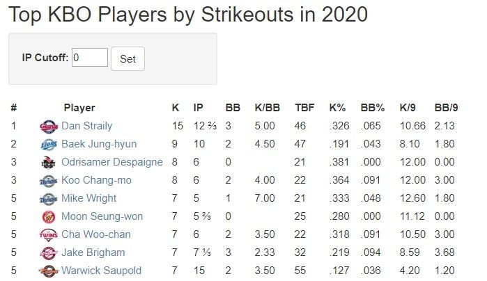Open Dan Straily's player link

click(x=86, y=127)
